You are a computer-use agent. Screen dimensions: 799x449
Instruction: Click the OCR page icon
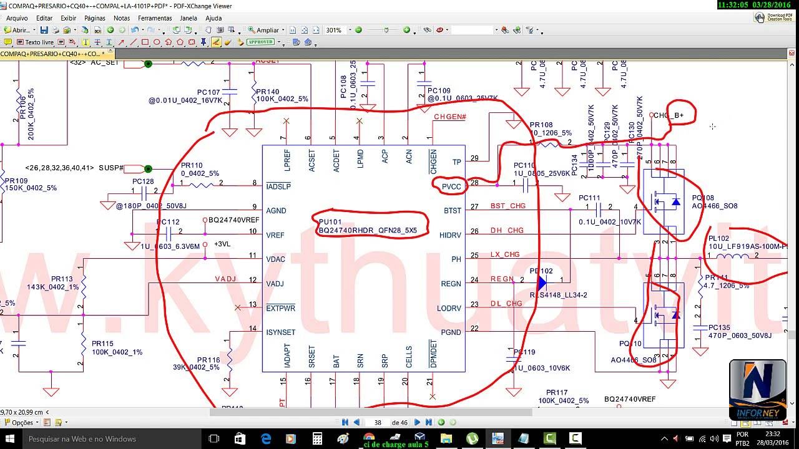click(x=98, y=30)
